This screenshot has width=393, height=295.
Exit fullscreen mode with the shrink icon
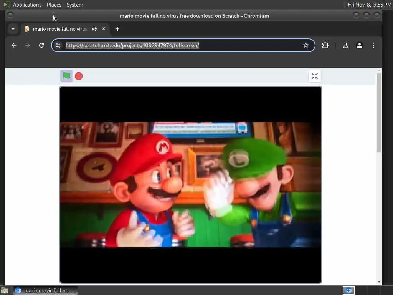click(315, 76)
